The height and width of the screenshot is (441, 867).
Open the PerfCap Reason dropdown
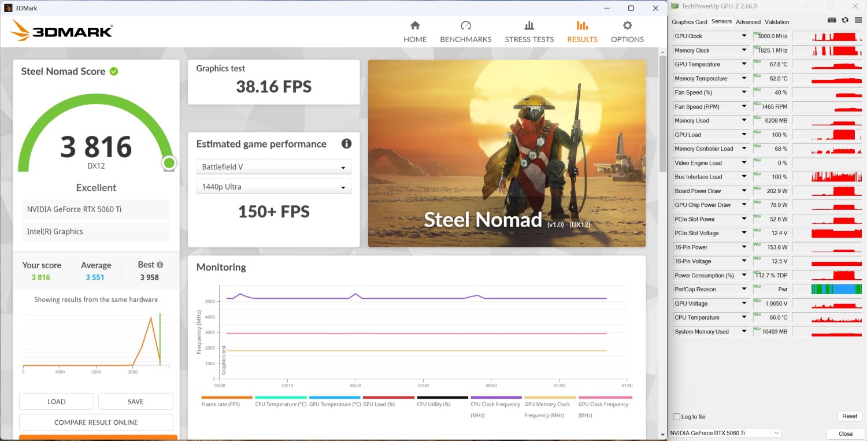click(x=744, y=289)
